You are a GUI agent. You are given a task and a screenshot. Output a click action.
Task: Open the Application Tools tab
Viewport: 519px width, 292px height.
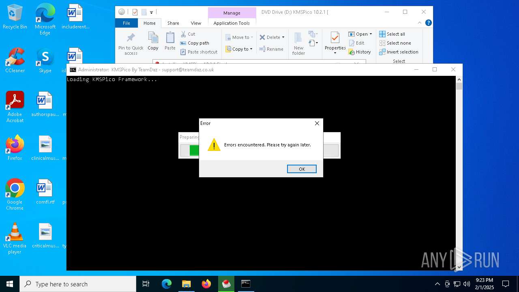tap(232, 23)
